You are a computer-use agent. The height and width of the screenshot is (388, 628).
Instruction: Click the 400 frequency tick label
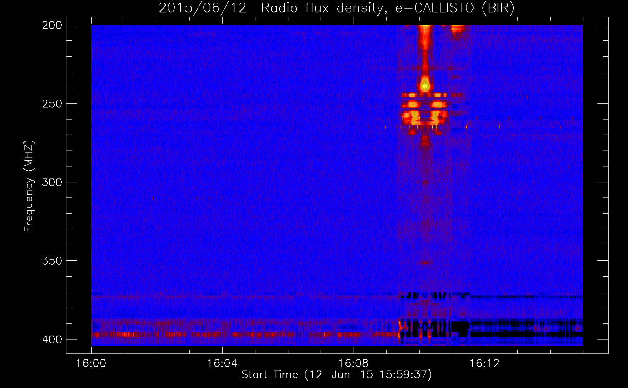[x=52, y=339]
